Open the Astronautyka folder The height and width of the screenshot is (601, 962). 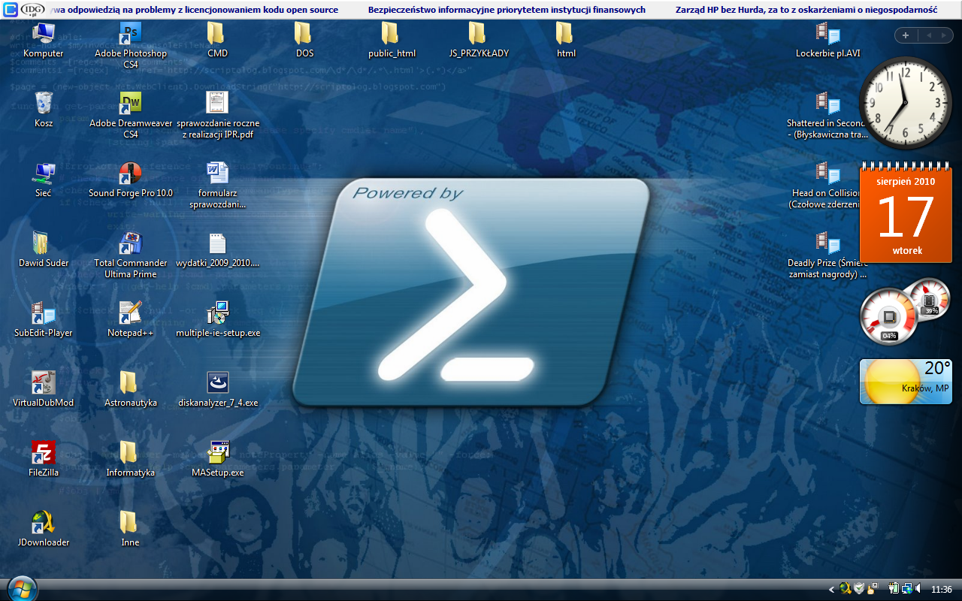point(131,389)
